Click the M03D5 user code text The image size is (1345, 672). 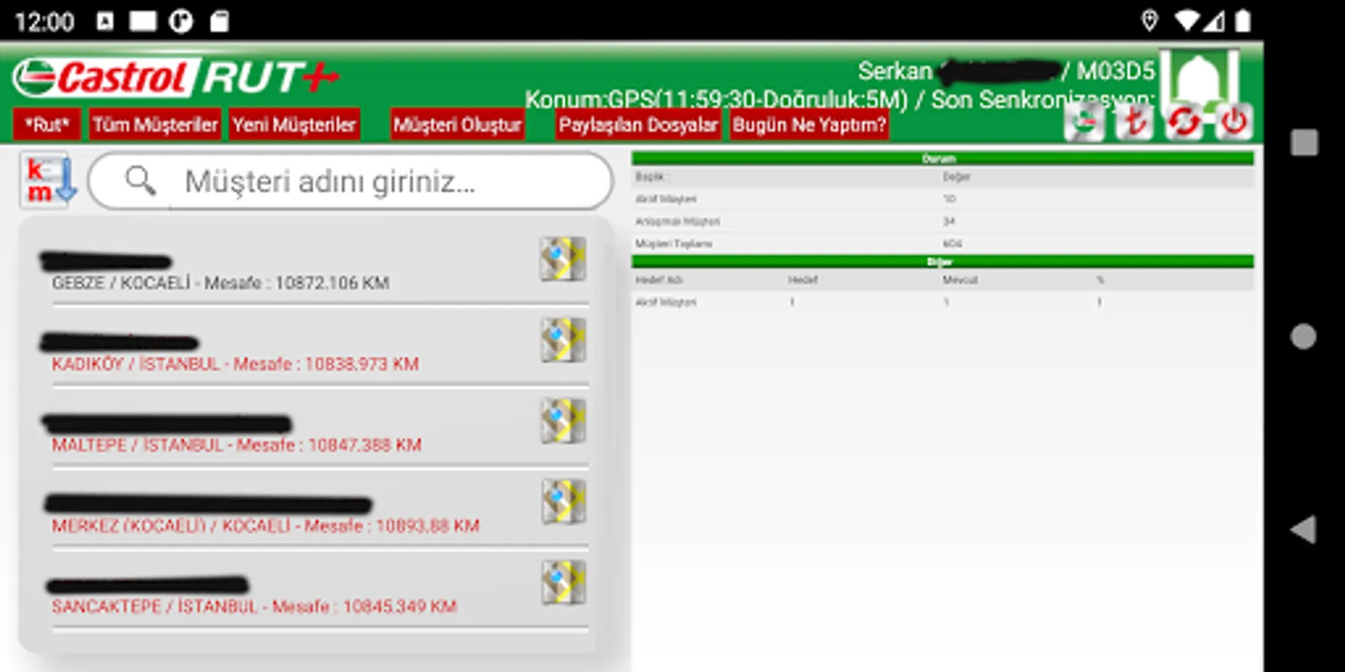tap(1116, 71)
